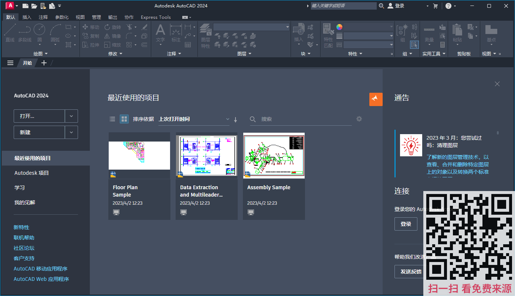Click the new tab plus button

pos(44,63)
